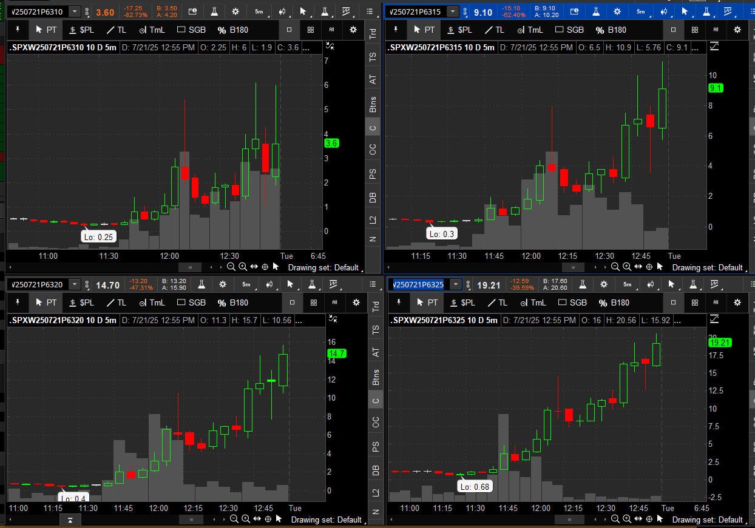The height and width of the screenshot is (528, 755).
Task: Click horizontal scrollbar thumb below P6310 chart
Action: (191, 267)
